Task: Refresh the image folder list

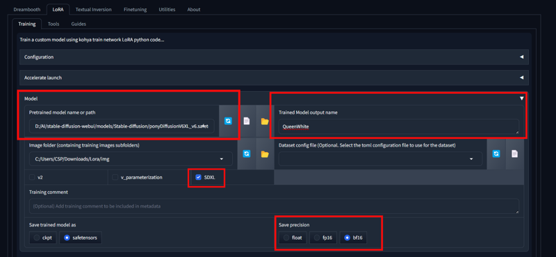Action: tap(247, 154)
